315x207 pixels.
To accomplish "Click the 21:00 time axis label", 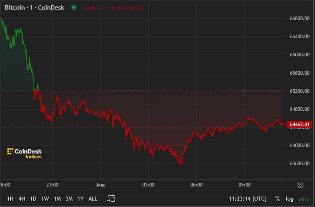I will pyautogui.click(x=52, y=185).
